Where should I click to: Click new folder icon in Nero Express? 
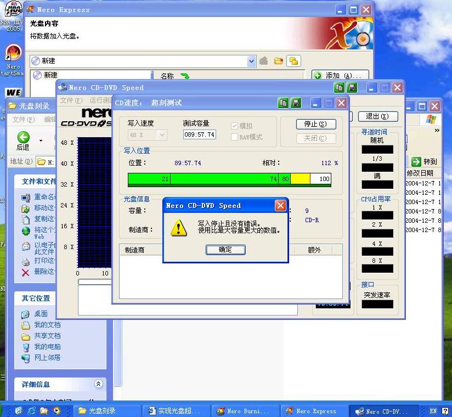279,61
